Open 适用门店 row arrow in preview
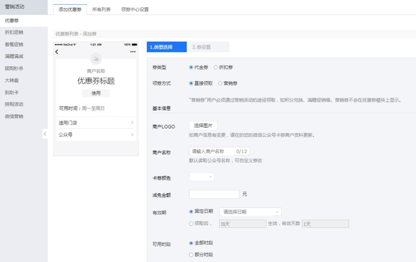Image resolution: width=416 pixels, height=262 pixels. coord(132,123)
